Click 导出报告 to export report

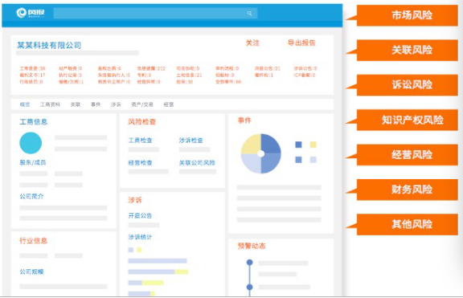click(301, 43)
